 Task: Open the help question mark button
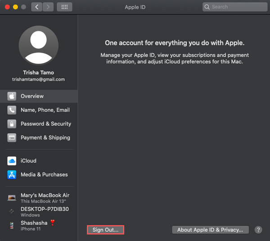tap(258, 230)
